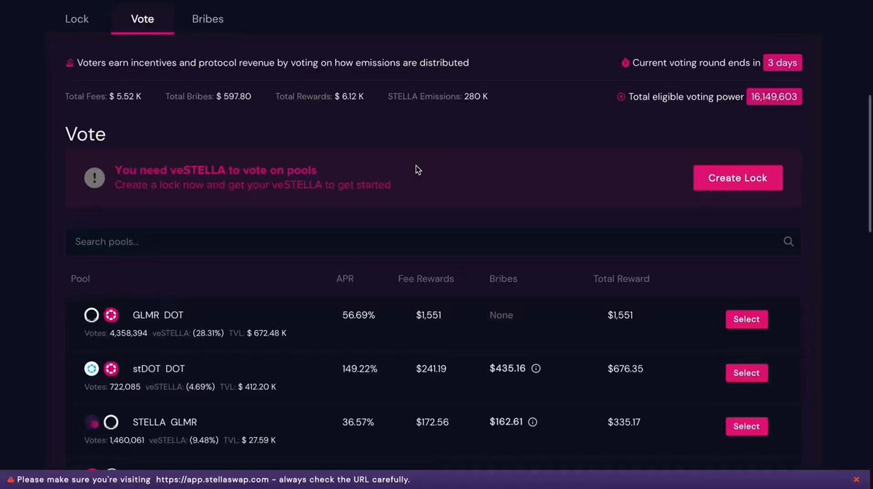873x489 pixels.
Task: Click the total eligible voting power icon
Action: (621, 97)
